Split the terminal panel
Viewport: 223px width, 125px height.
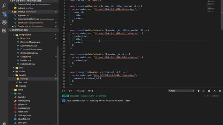click(204, 91)
